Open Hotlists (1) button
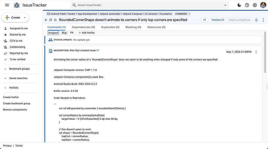The width and height of the screenshot is (268, 149). [218, 20]
